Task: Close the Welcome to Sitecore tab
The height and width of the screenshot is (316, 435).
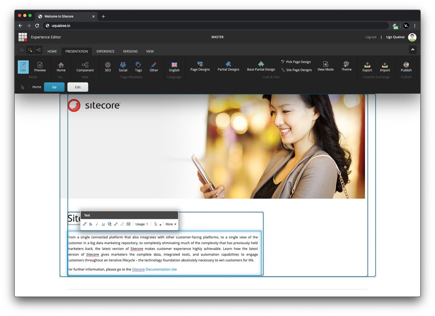Action: [x=93, y=16]
